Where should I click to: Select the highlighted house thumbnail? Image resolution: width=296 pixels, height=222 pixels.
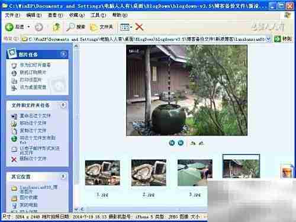pyautogui.click(x=241, y=166)
